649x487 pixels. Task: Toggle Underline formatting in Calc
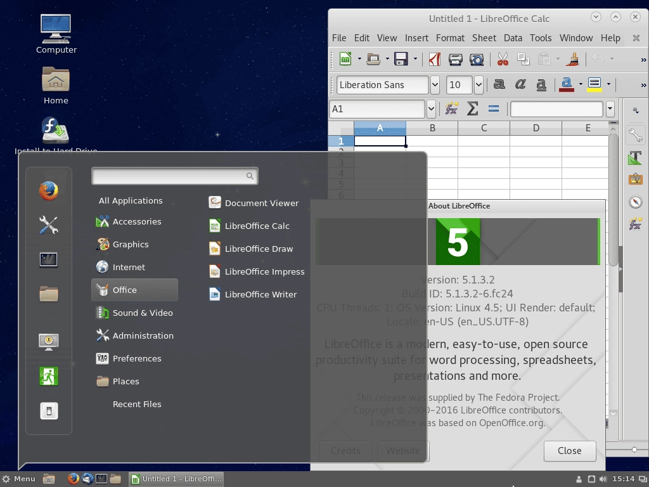click(541, 84)
